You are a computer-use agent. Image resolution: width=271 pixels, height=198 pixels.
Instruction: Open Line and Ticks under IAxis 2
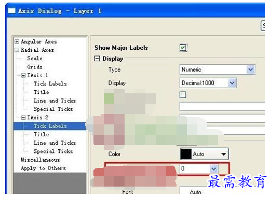pos(55,143)
